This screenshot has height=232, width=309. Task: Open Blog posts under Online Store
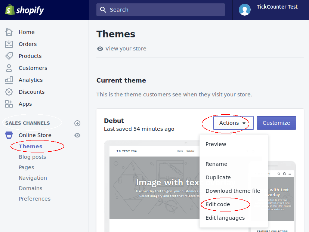pos(33,157)
